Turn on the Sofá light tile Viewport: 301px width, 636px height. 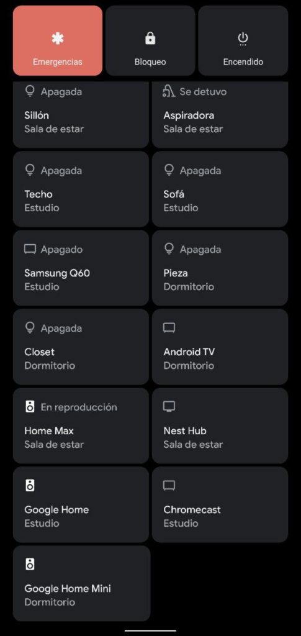220,189
